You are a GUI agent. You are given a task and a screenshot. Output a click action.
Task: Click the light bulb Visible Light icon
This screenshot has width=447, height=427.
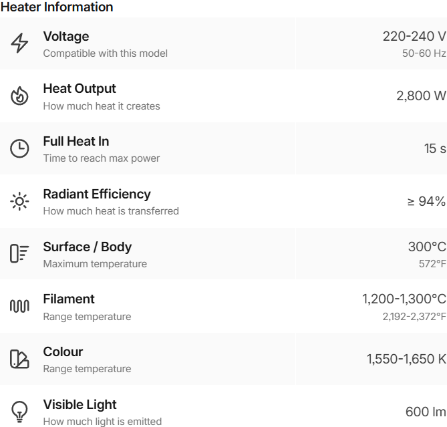point(20,411)
